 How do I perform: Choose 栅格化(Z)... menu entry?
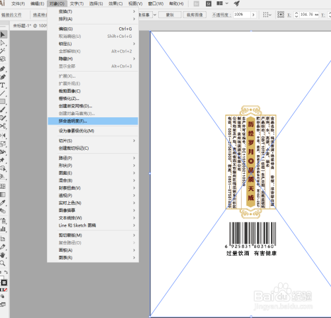tap(93, 99)
